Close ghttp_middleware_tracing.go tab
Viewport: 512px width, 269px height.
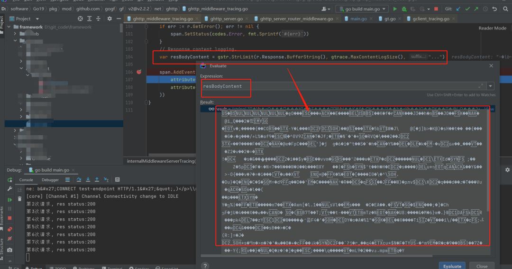pos(197,19)
